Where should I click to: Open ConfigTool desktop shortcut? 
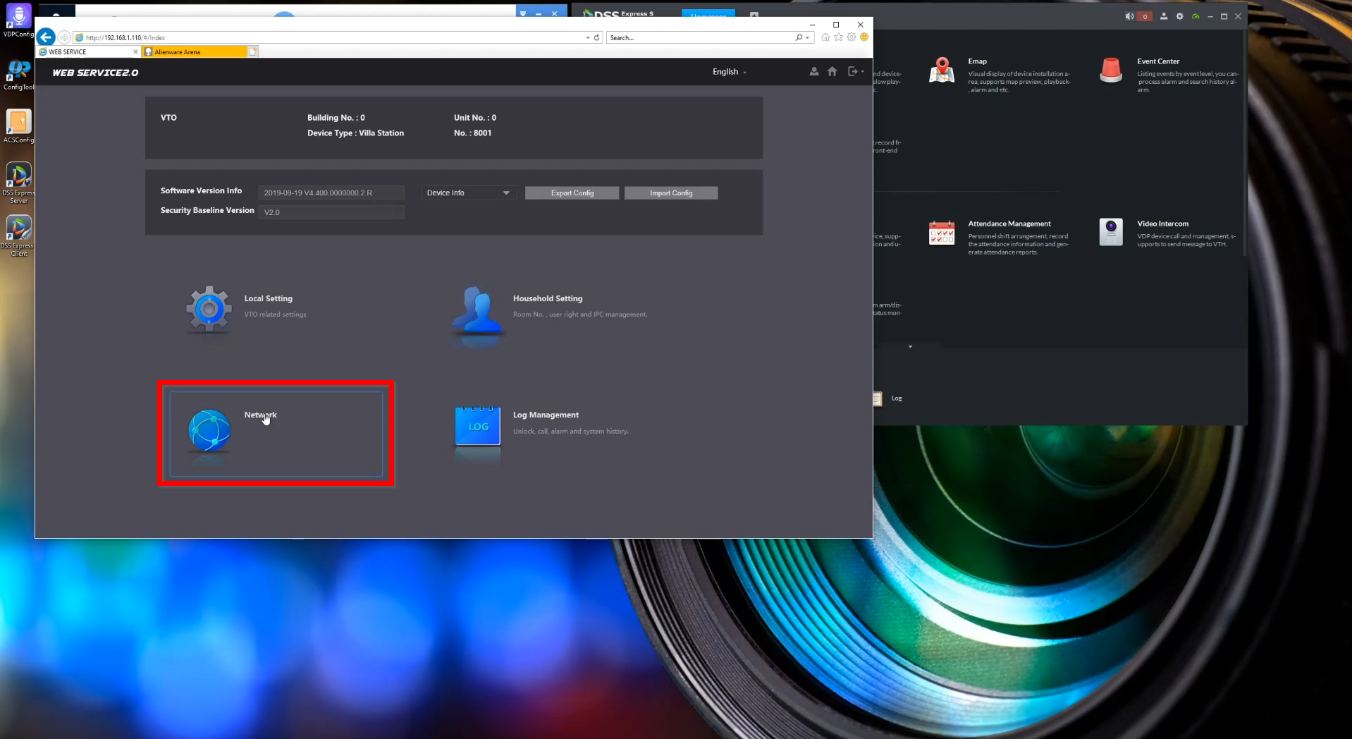coord(18,74)
